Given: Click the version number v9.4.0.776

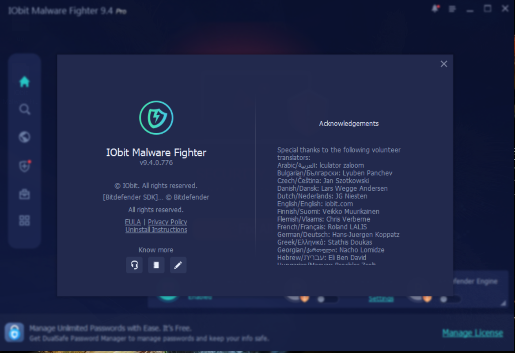Looking at the screenshot, I should coord(156,163).
